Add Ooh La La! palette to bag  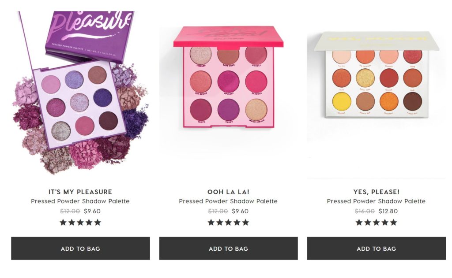point(228,248)
